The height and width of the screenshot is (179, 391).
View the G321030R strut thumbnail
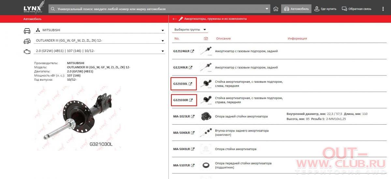(206, 100)
